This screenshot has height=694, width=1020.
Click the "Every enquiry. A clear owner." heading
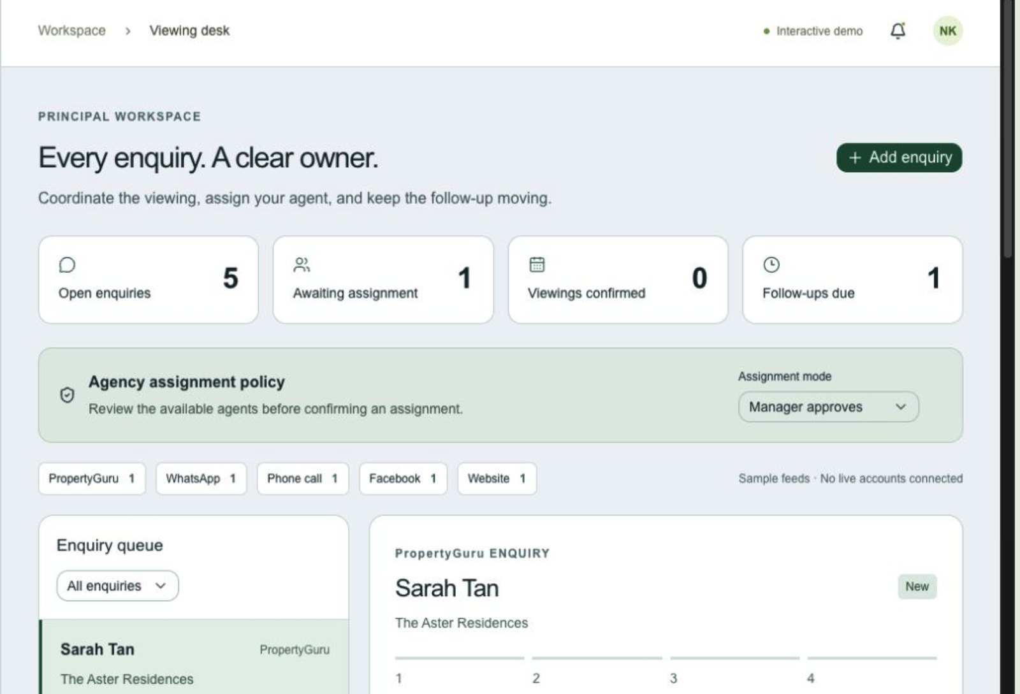coord(208,157)
